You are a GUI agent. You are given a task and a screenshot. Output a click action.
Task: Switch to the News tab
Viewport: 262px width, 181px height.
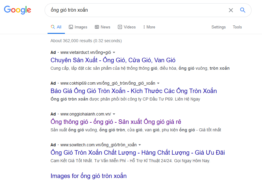point(102,27)
